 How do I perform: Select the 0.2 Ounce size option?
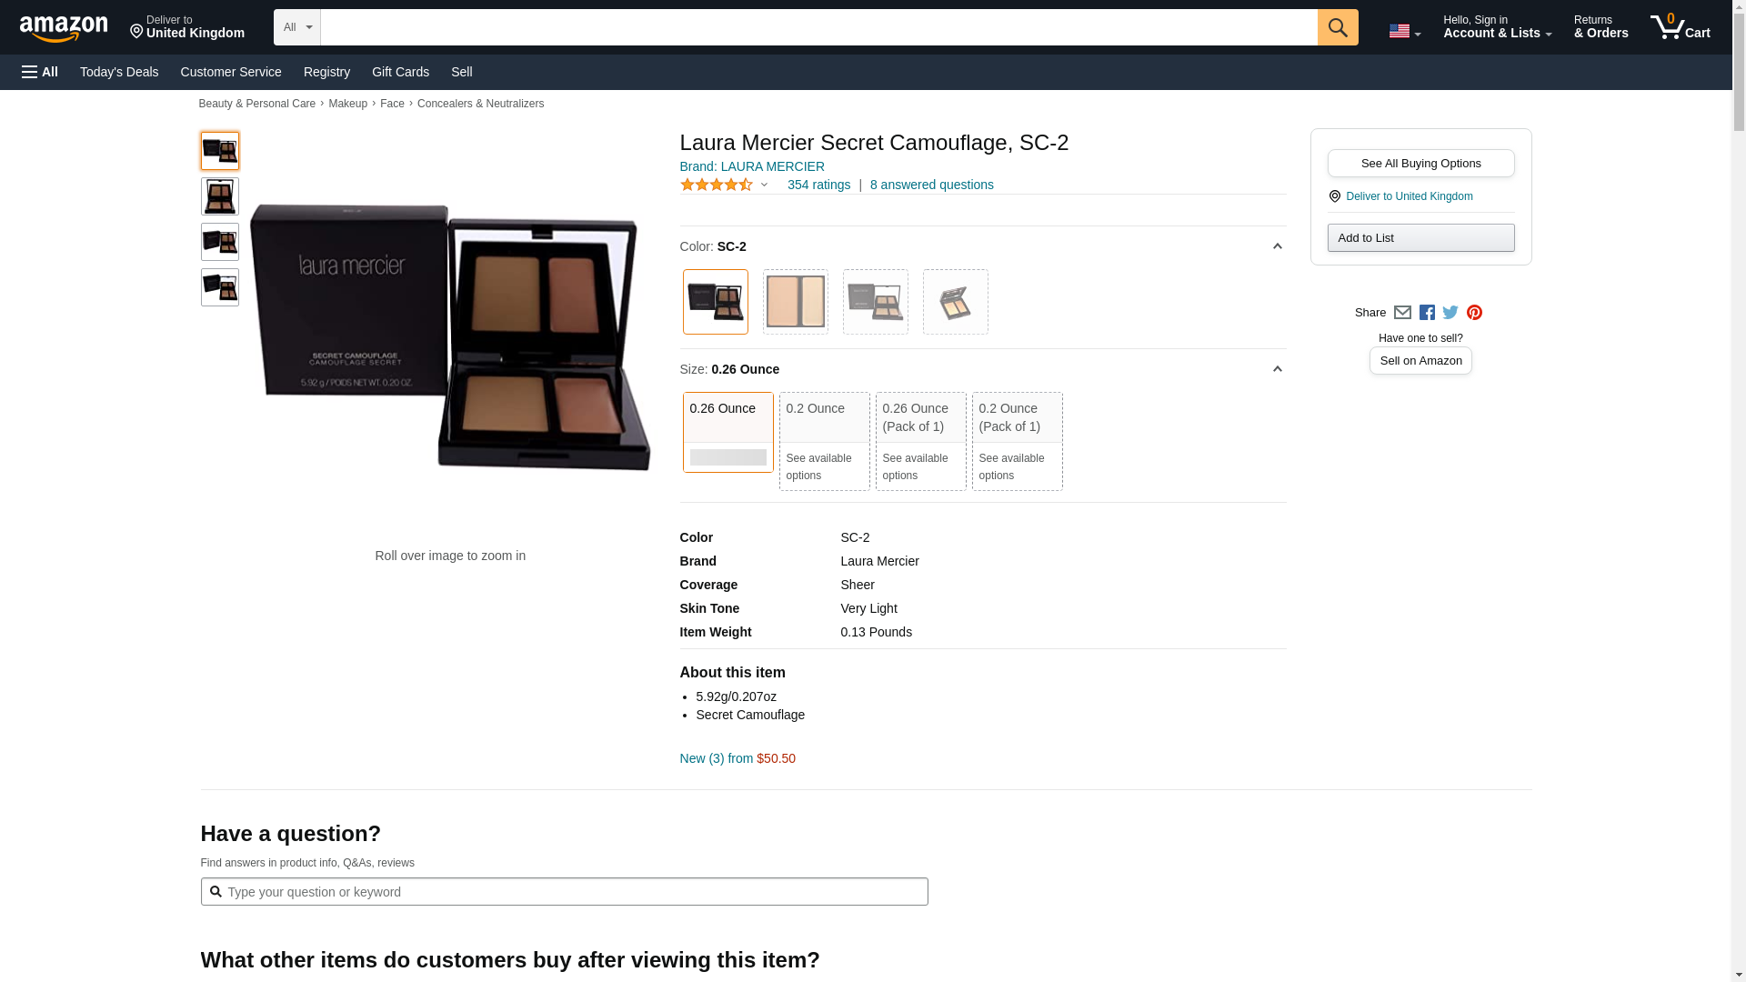click(824, 441)
